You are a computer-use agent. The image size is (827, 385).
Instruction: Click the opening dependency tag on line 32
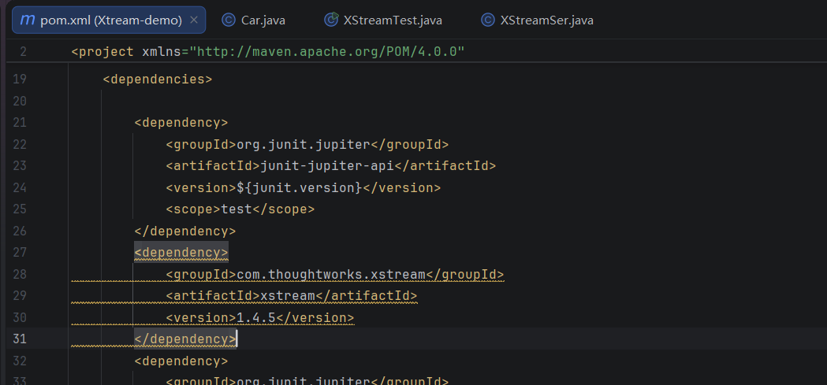[181, 361]
